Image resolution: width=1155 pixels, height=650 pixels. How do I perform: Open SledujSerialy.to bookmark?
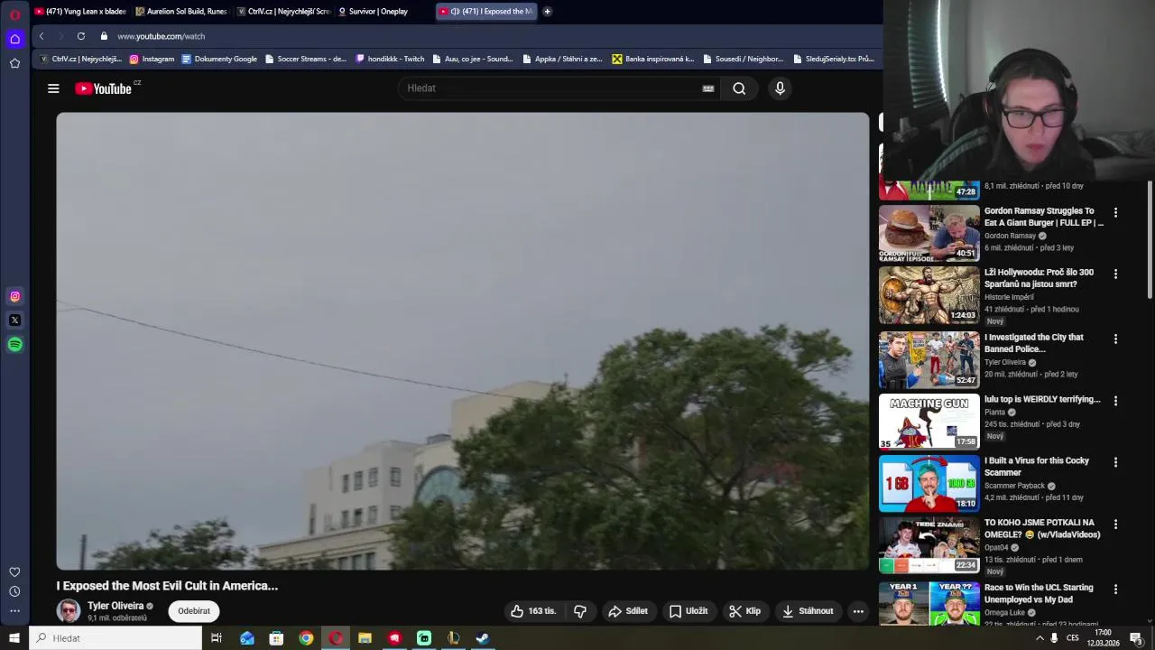[x=834, y=59]
